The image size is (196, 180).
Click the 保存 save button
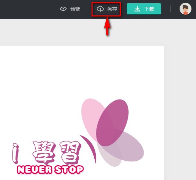(107, 9)
